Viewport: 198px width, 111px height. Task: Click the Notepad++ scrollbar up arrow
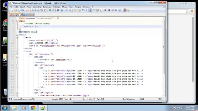point(164,18)
